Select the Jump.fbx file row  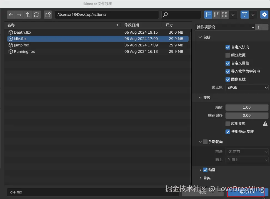(x=98, y=45)
